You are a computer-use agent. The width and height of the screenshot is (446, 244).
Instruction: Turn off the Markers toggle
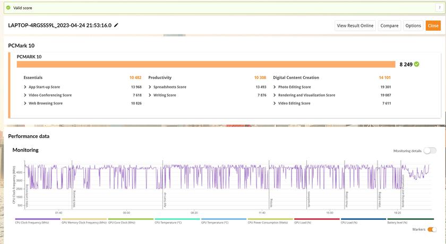point(432,230)
